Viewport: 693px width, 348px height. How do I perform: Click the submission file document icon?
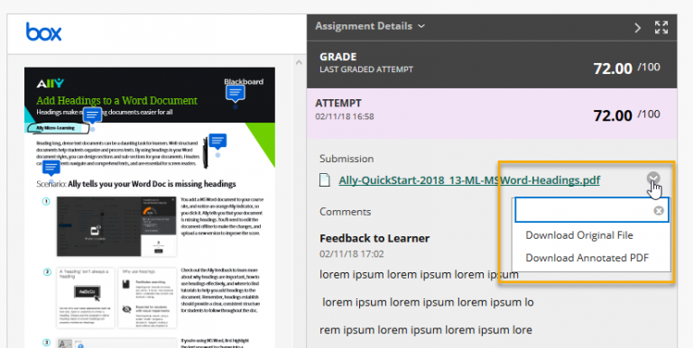click(x=325, y=180)
